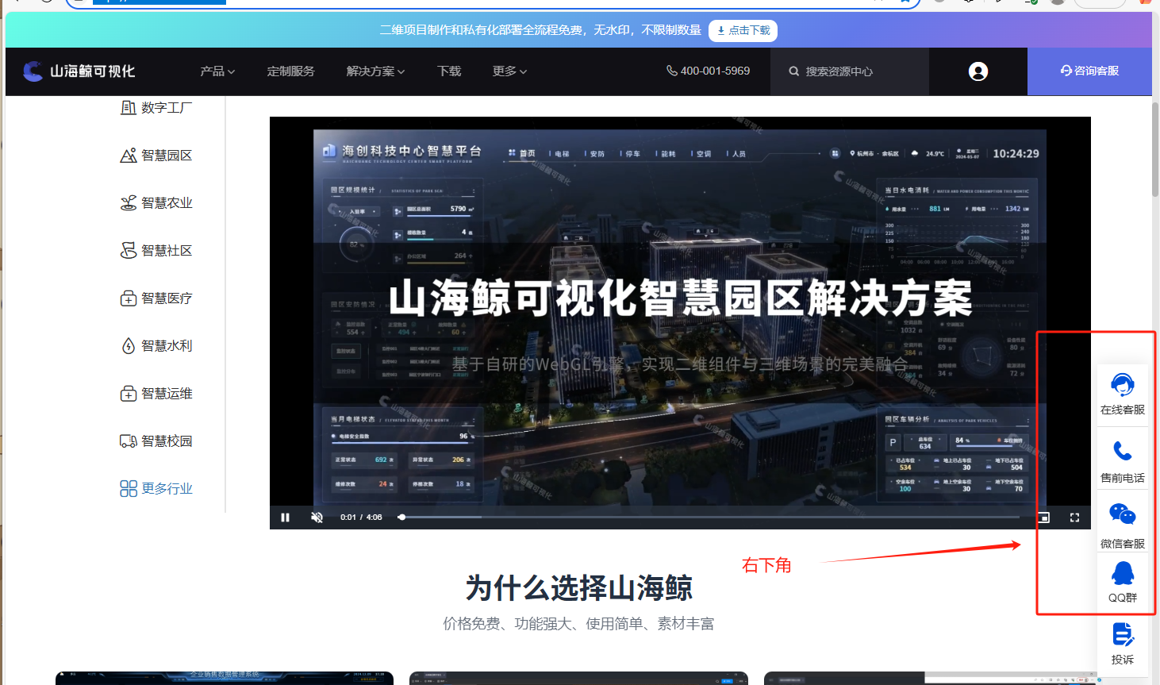This screenshot has height=685, width=1160.
Task: Click the video progress handle
Action: click(x=401, y=518)
